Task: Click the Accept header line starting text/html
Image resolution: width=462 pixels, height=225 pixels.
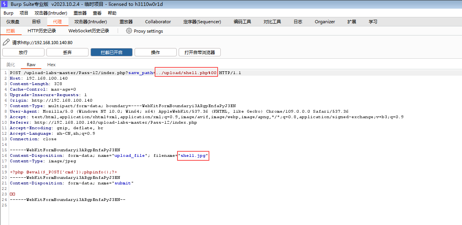Action: [x=207, y=117]
